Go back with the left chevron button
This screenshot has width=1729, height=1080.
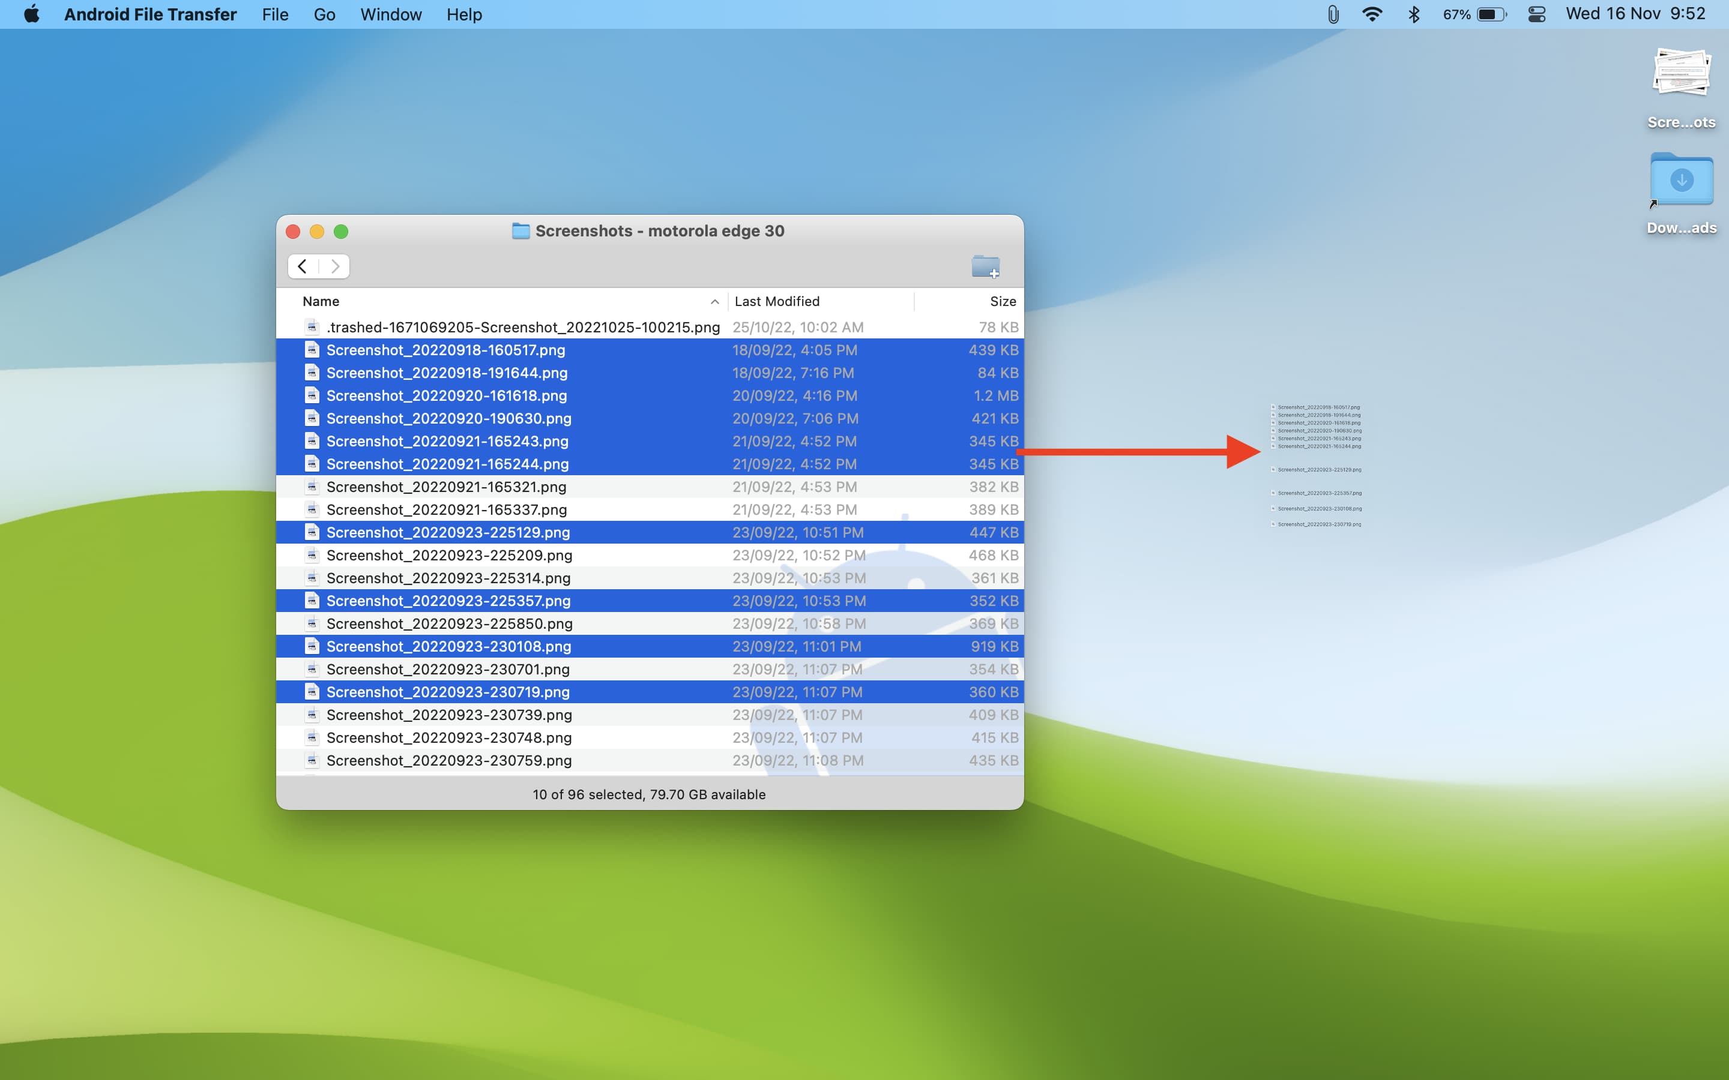[x=303, y=266]
